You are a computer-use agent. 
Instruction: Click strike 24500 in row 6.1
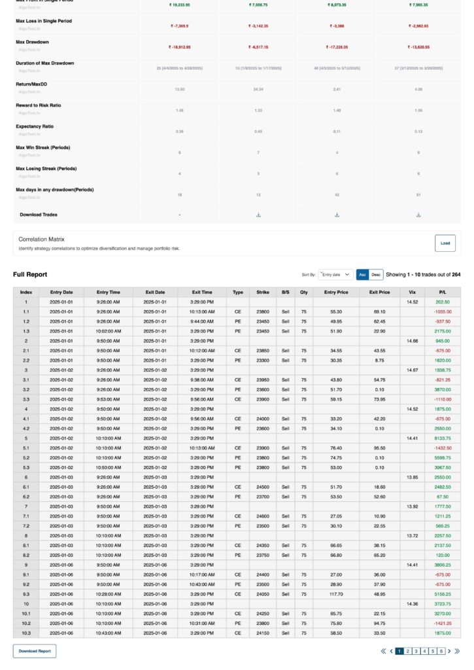[263, 487]
